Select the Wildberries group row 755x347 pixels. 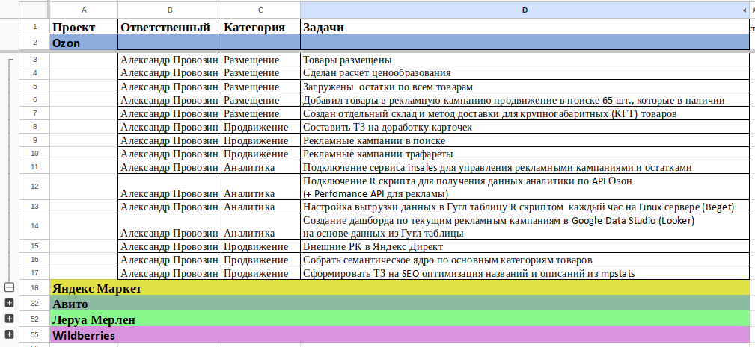(400, 334)
